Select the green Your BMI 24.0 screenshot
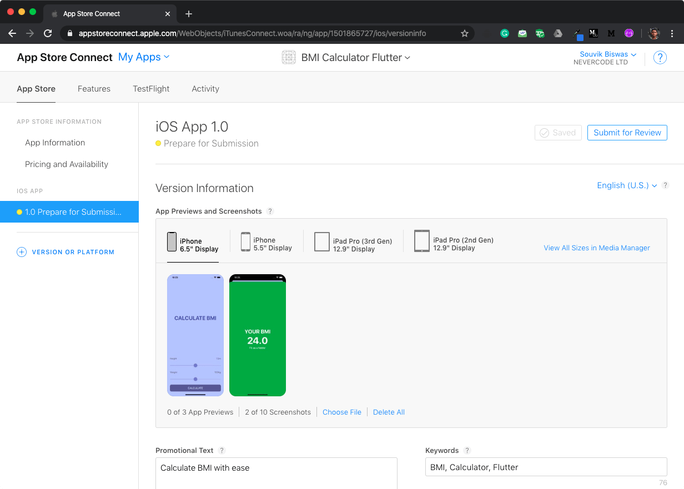Image resolution: width=684 pixels, height=489 pixels. 258,335
